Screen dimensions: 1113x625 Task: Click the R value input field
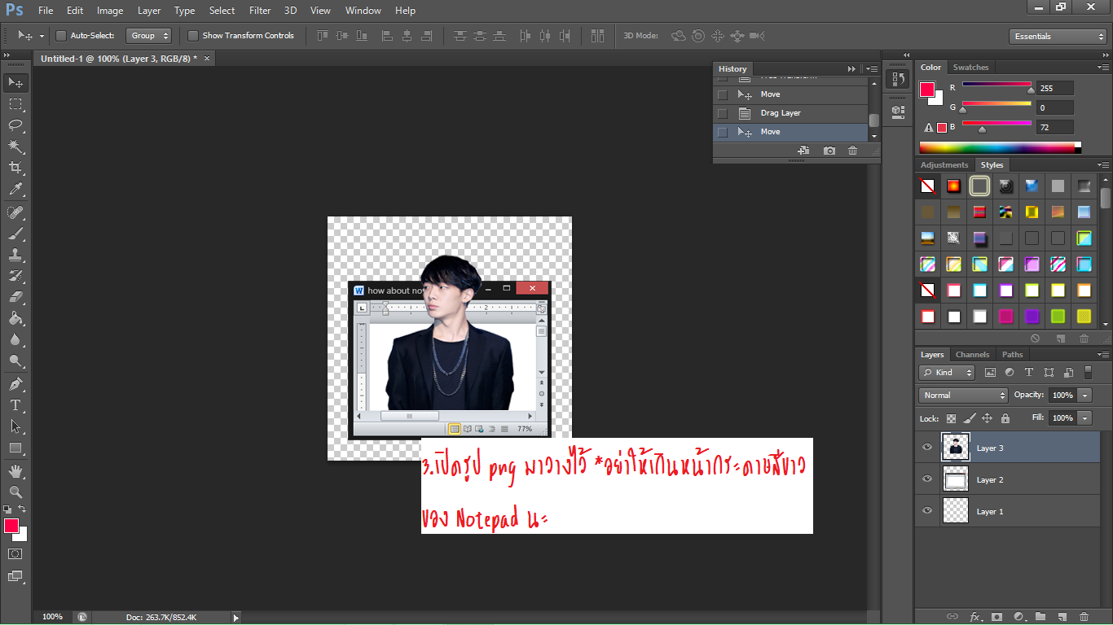pyautogui.click(x=1055, y=88)
